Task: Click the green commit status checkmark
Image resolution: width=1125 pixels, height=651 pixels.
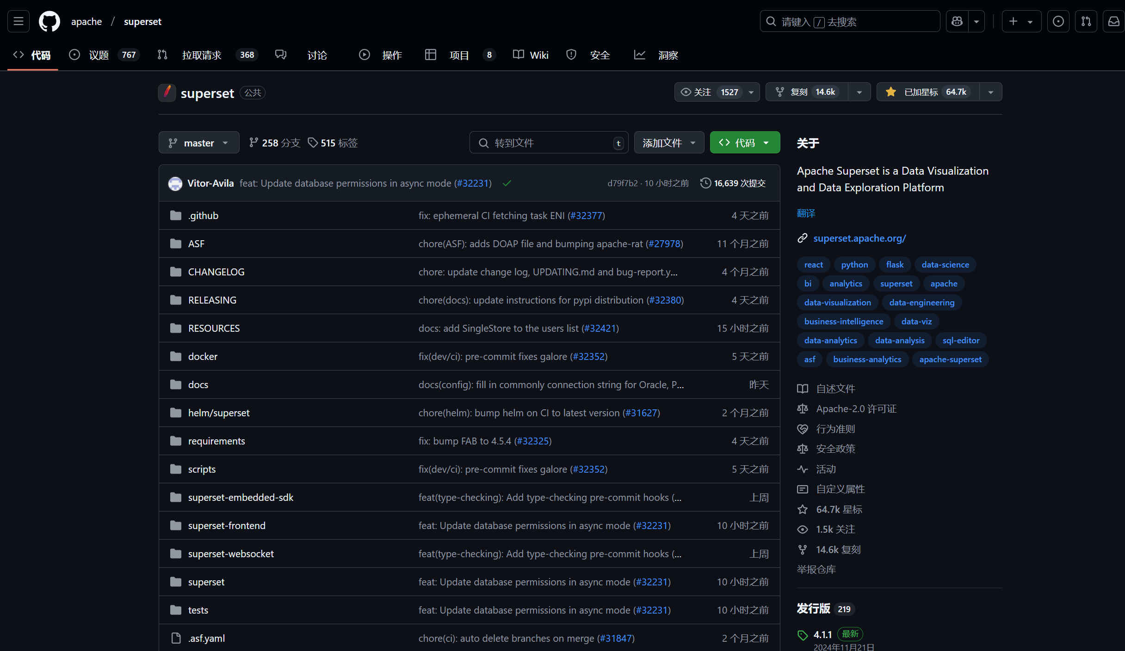Action: point(507,183)
